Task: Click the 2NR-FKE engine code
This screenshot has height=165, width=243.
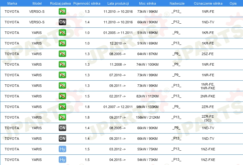Action: [208, 96]
